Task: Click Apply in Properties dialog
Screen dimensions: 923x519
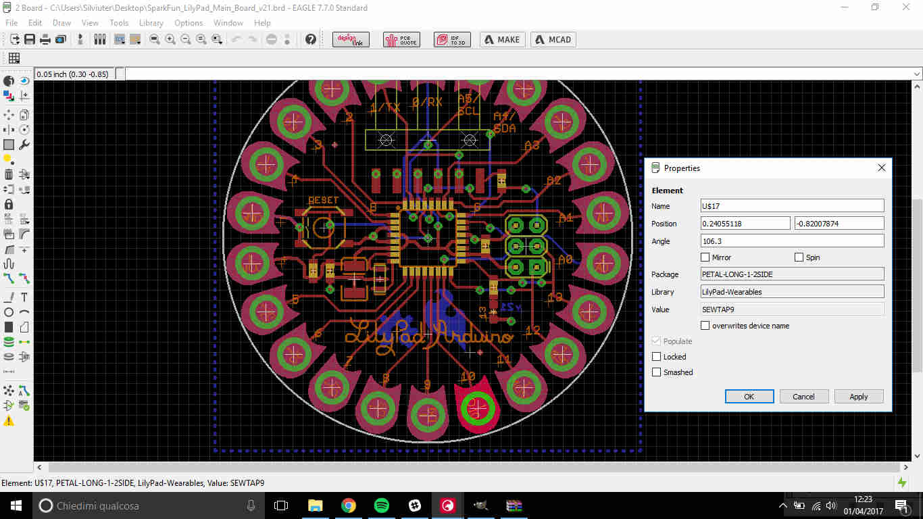Action: [x=859, y=397]
